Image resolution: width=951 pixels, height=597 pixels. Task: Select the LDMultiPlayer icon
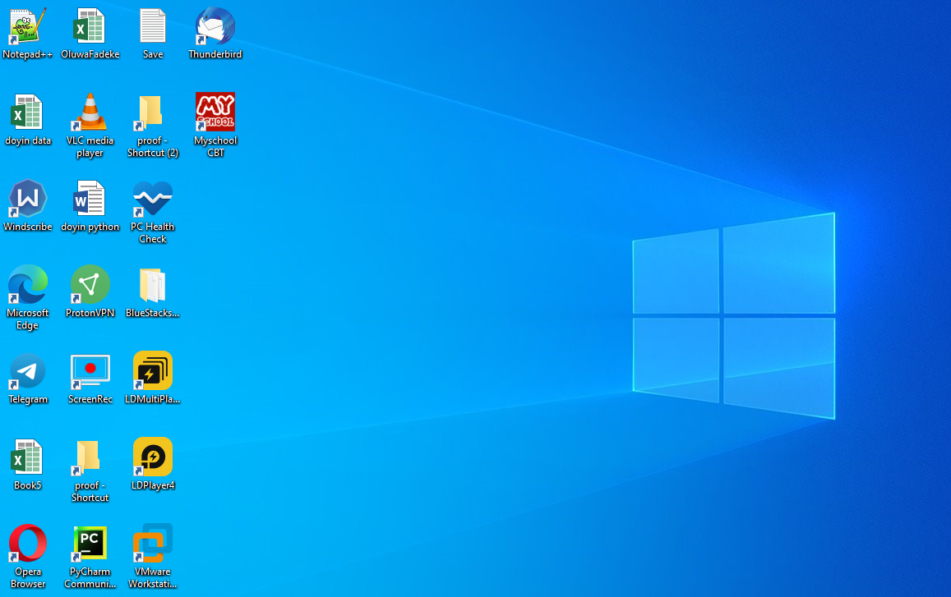coord(153,372)
